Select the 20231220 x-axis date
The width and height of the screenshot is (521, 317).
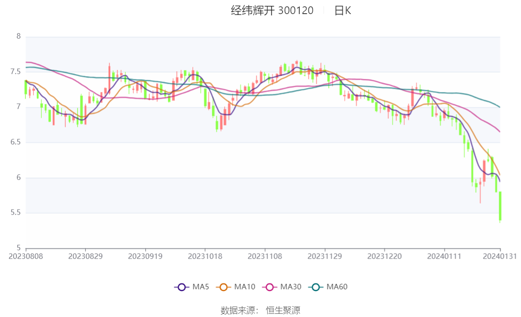pyautogui.click(x=384, y=256)
